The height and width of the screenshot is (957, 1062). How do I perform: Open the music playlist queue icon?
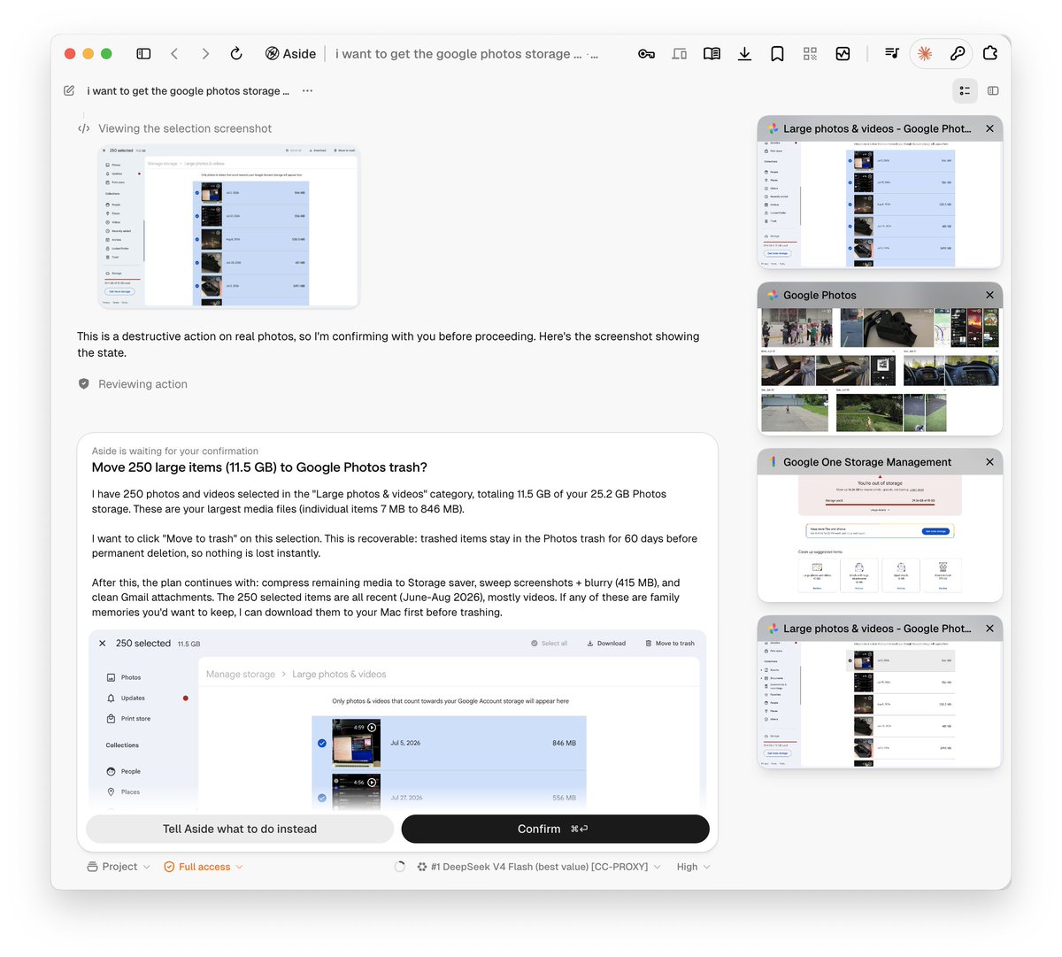point(892,54)
